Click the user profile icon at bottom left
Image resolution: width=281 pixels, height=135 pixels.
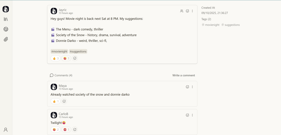tap(6, 130)
